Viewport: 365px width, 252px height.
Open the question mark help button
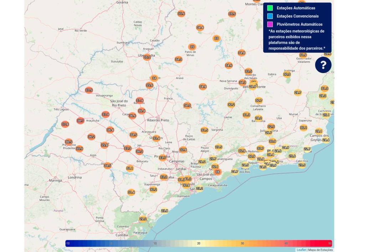click(323, 65)
